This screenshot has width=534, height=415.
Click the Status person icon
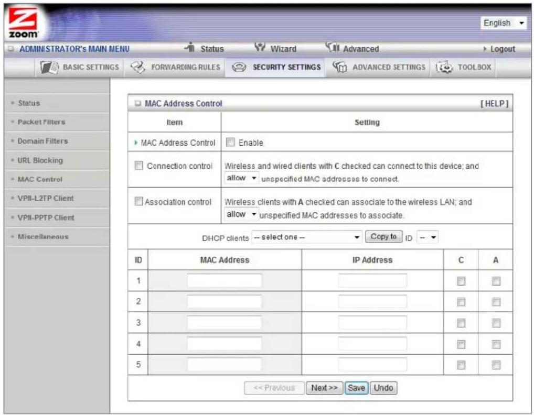coord(190,47)
